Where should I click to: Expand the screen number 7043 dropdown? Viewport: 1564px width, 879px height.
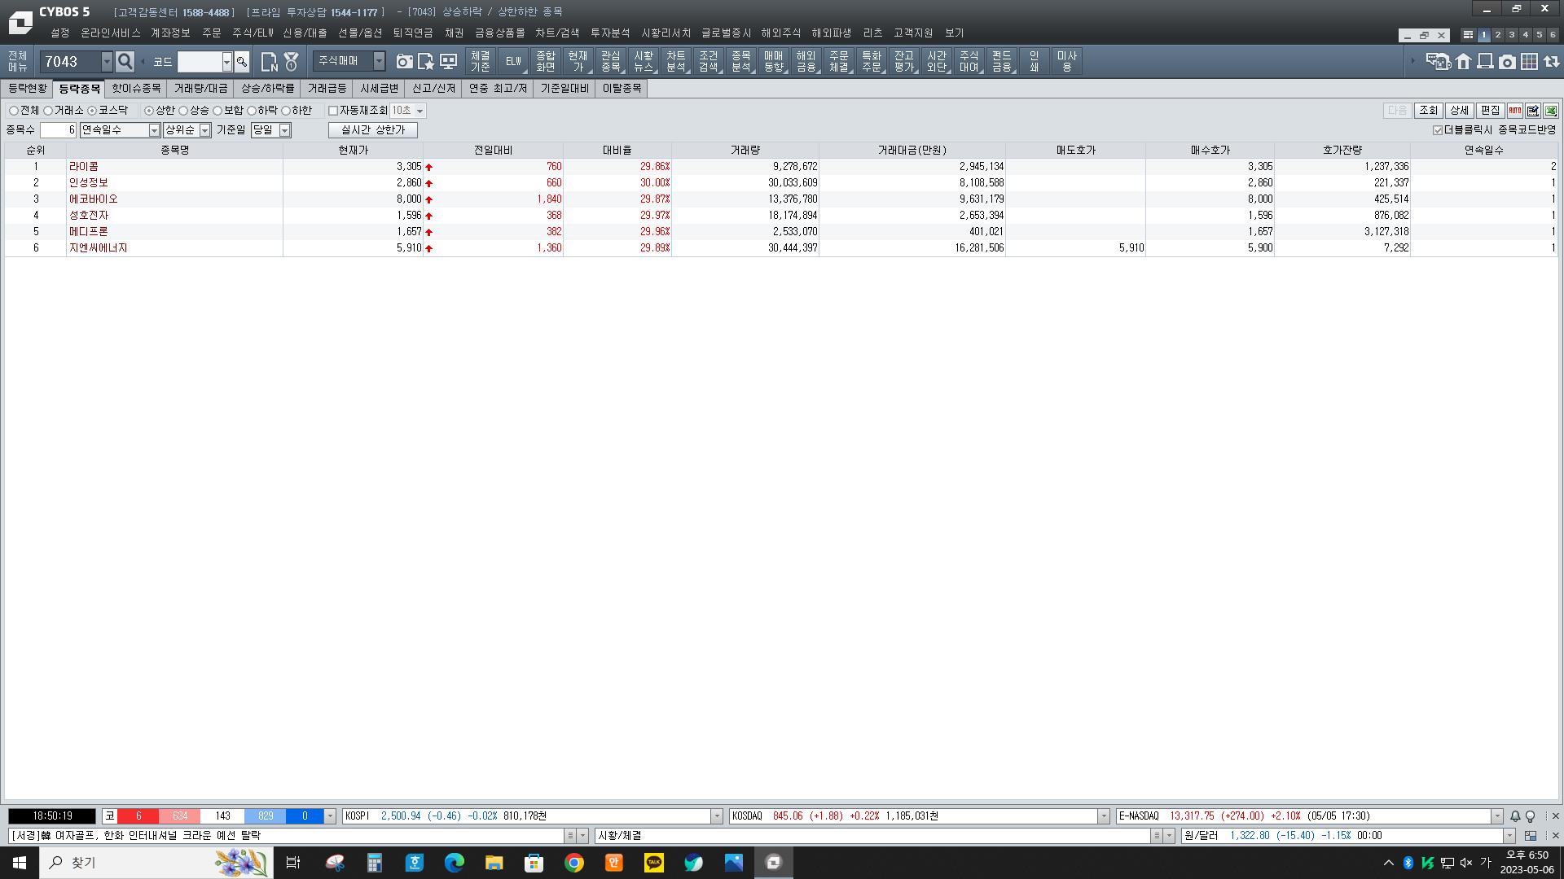pyautogui.click(x=107, y=62)
